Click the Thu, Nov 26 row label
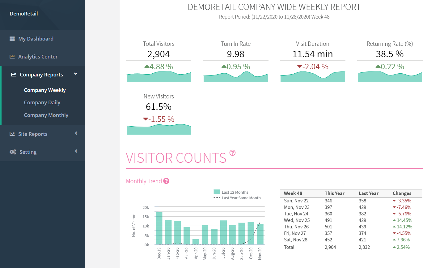This screenshot has height=268, width=427. [297, 227]
